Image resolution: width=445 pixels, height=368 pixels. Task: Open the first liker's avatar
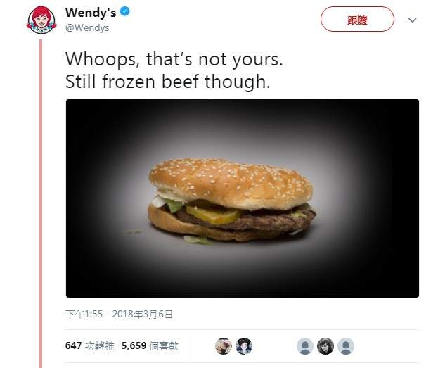coord(224,346)
